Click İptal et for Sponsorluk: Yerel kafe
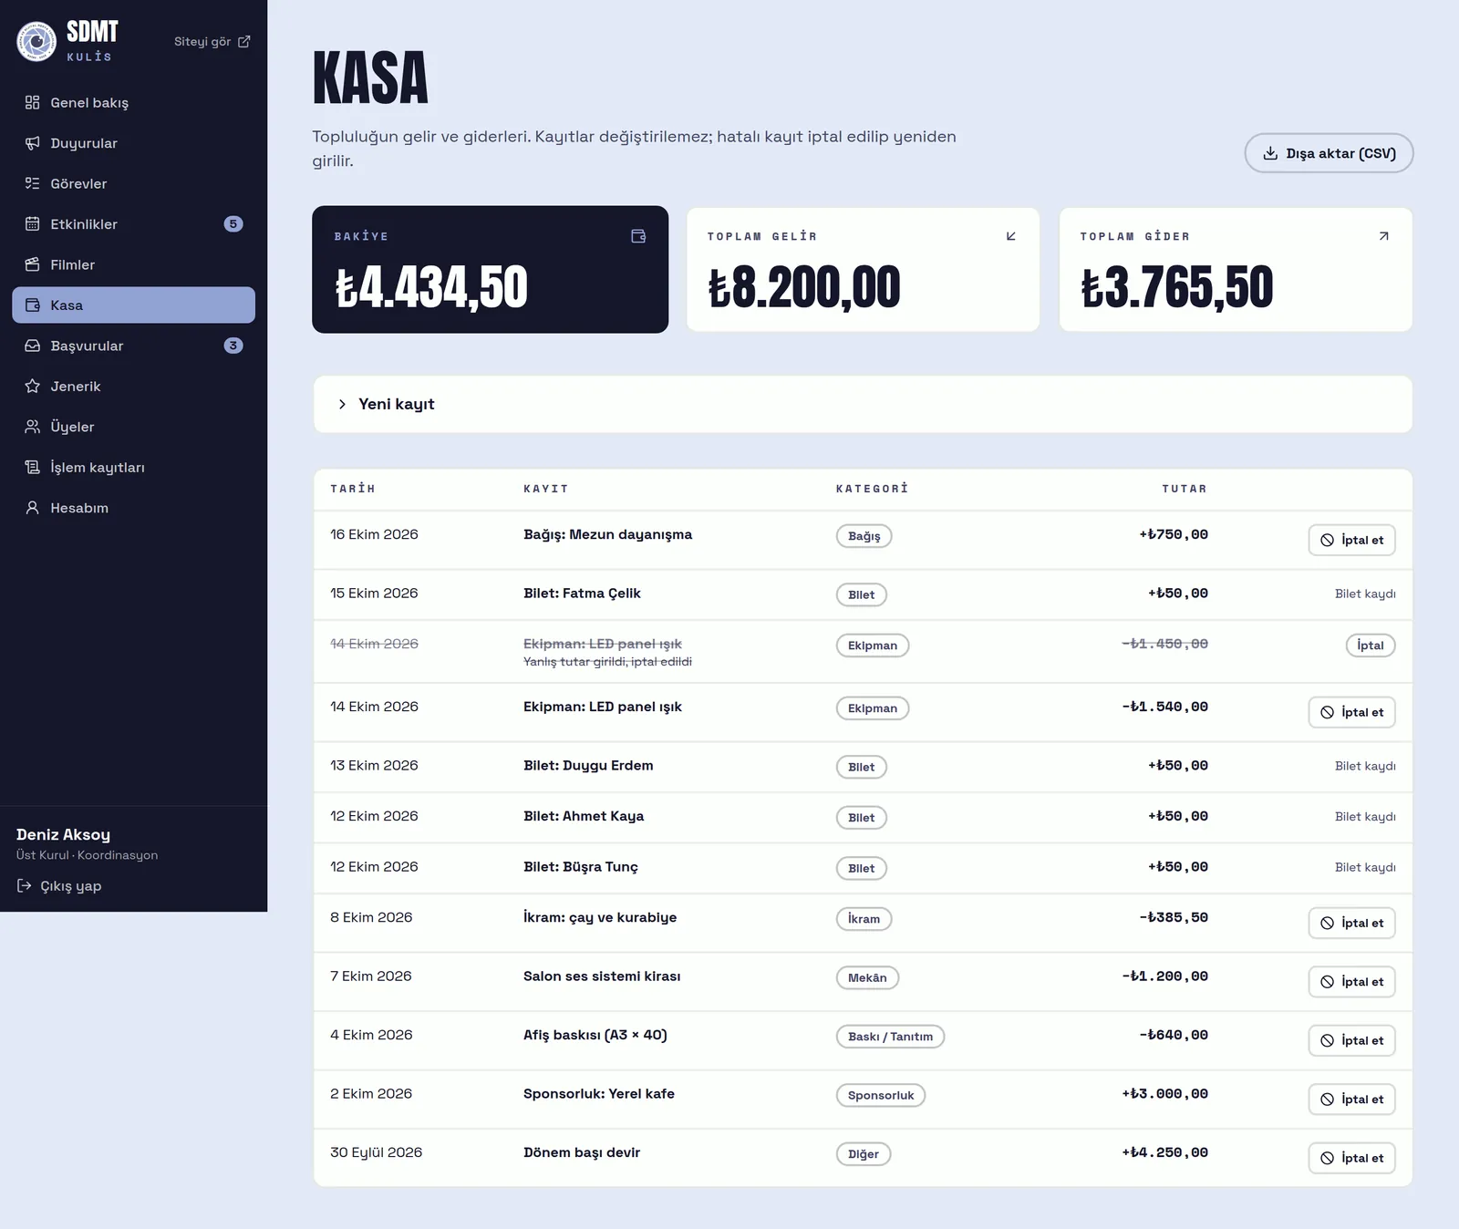 point(1351,1100)
